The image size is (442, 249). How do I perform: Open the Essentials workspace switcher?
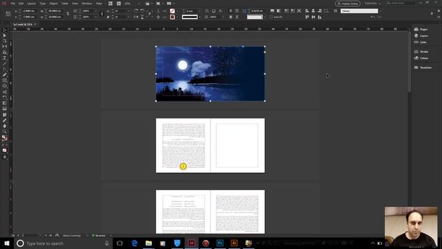[373, 3]
